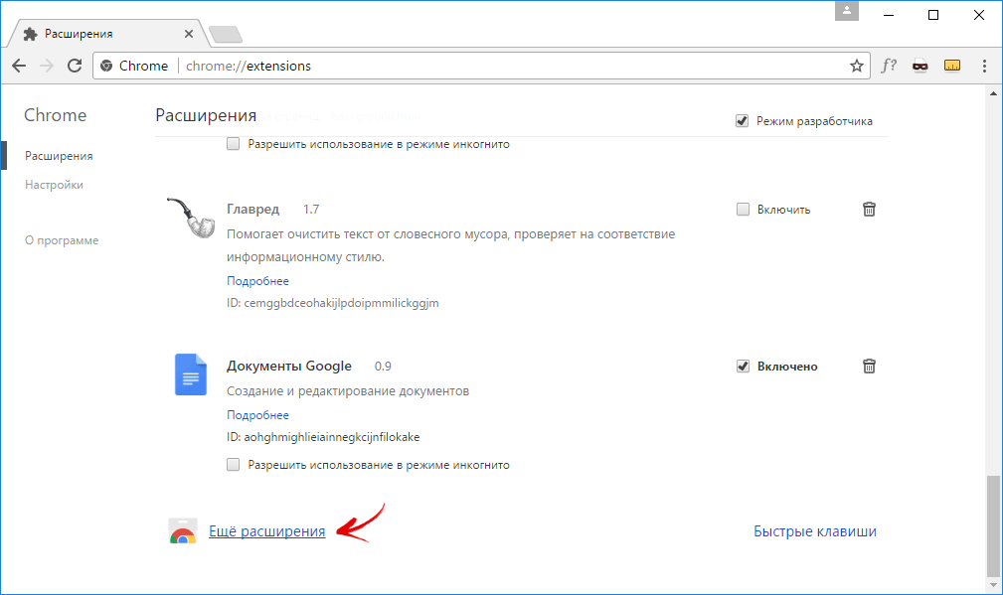Uncheck Включено for Документы Google
The width and height of the screenshot is (1003, 595).
(743, 367)
